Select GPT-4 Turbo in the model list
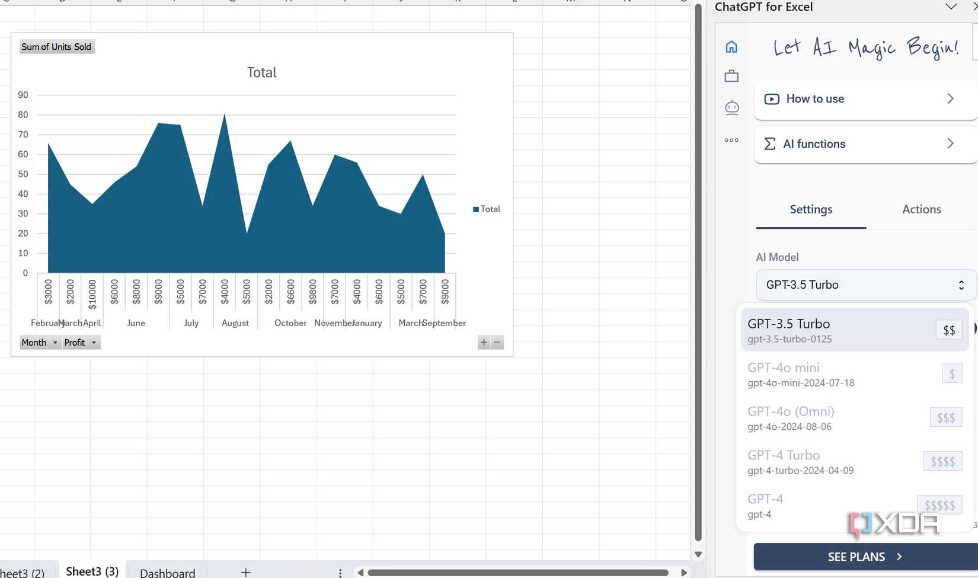Screen dimensions: 978x578 click(x=854, y=462)
